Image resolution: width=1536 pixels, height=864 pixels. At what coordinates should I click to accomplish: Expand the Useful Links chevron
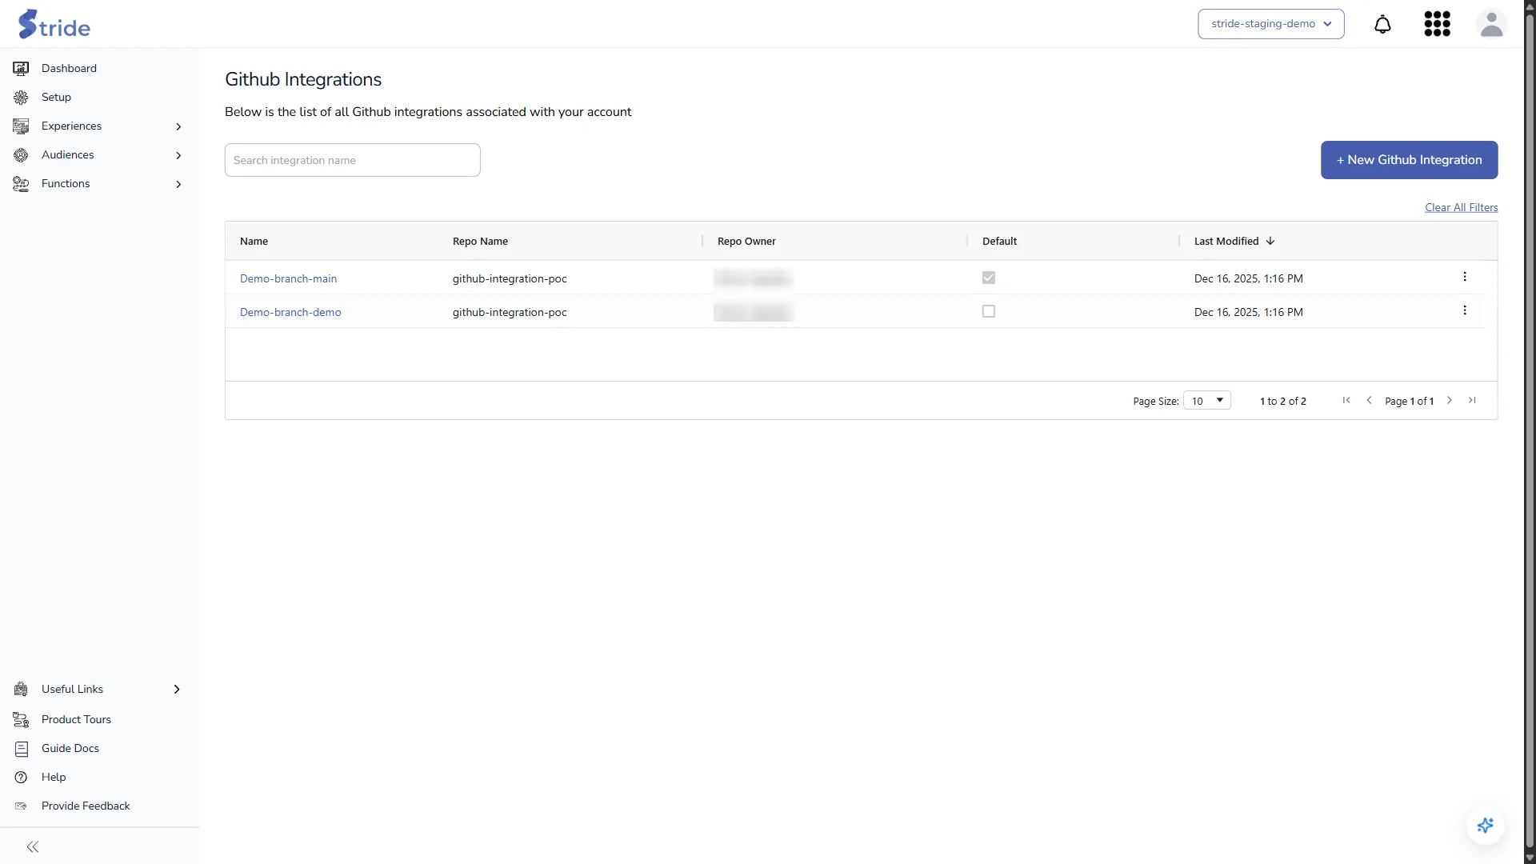tap(177, 690)
